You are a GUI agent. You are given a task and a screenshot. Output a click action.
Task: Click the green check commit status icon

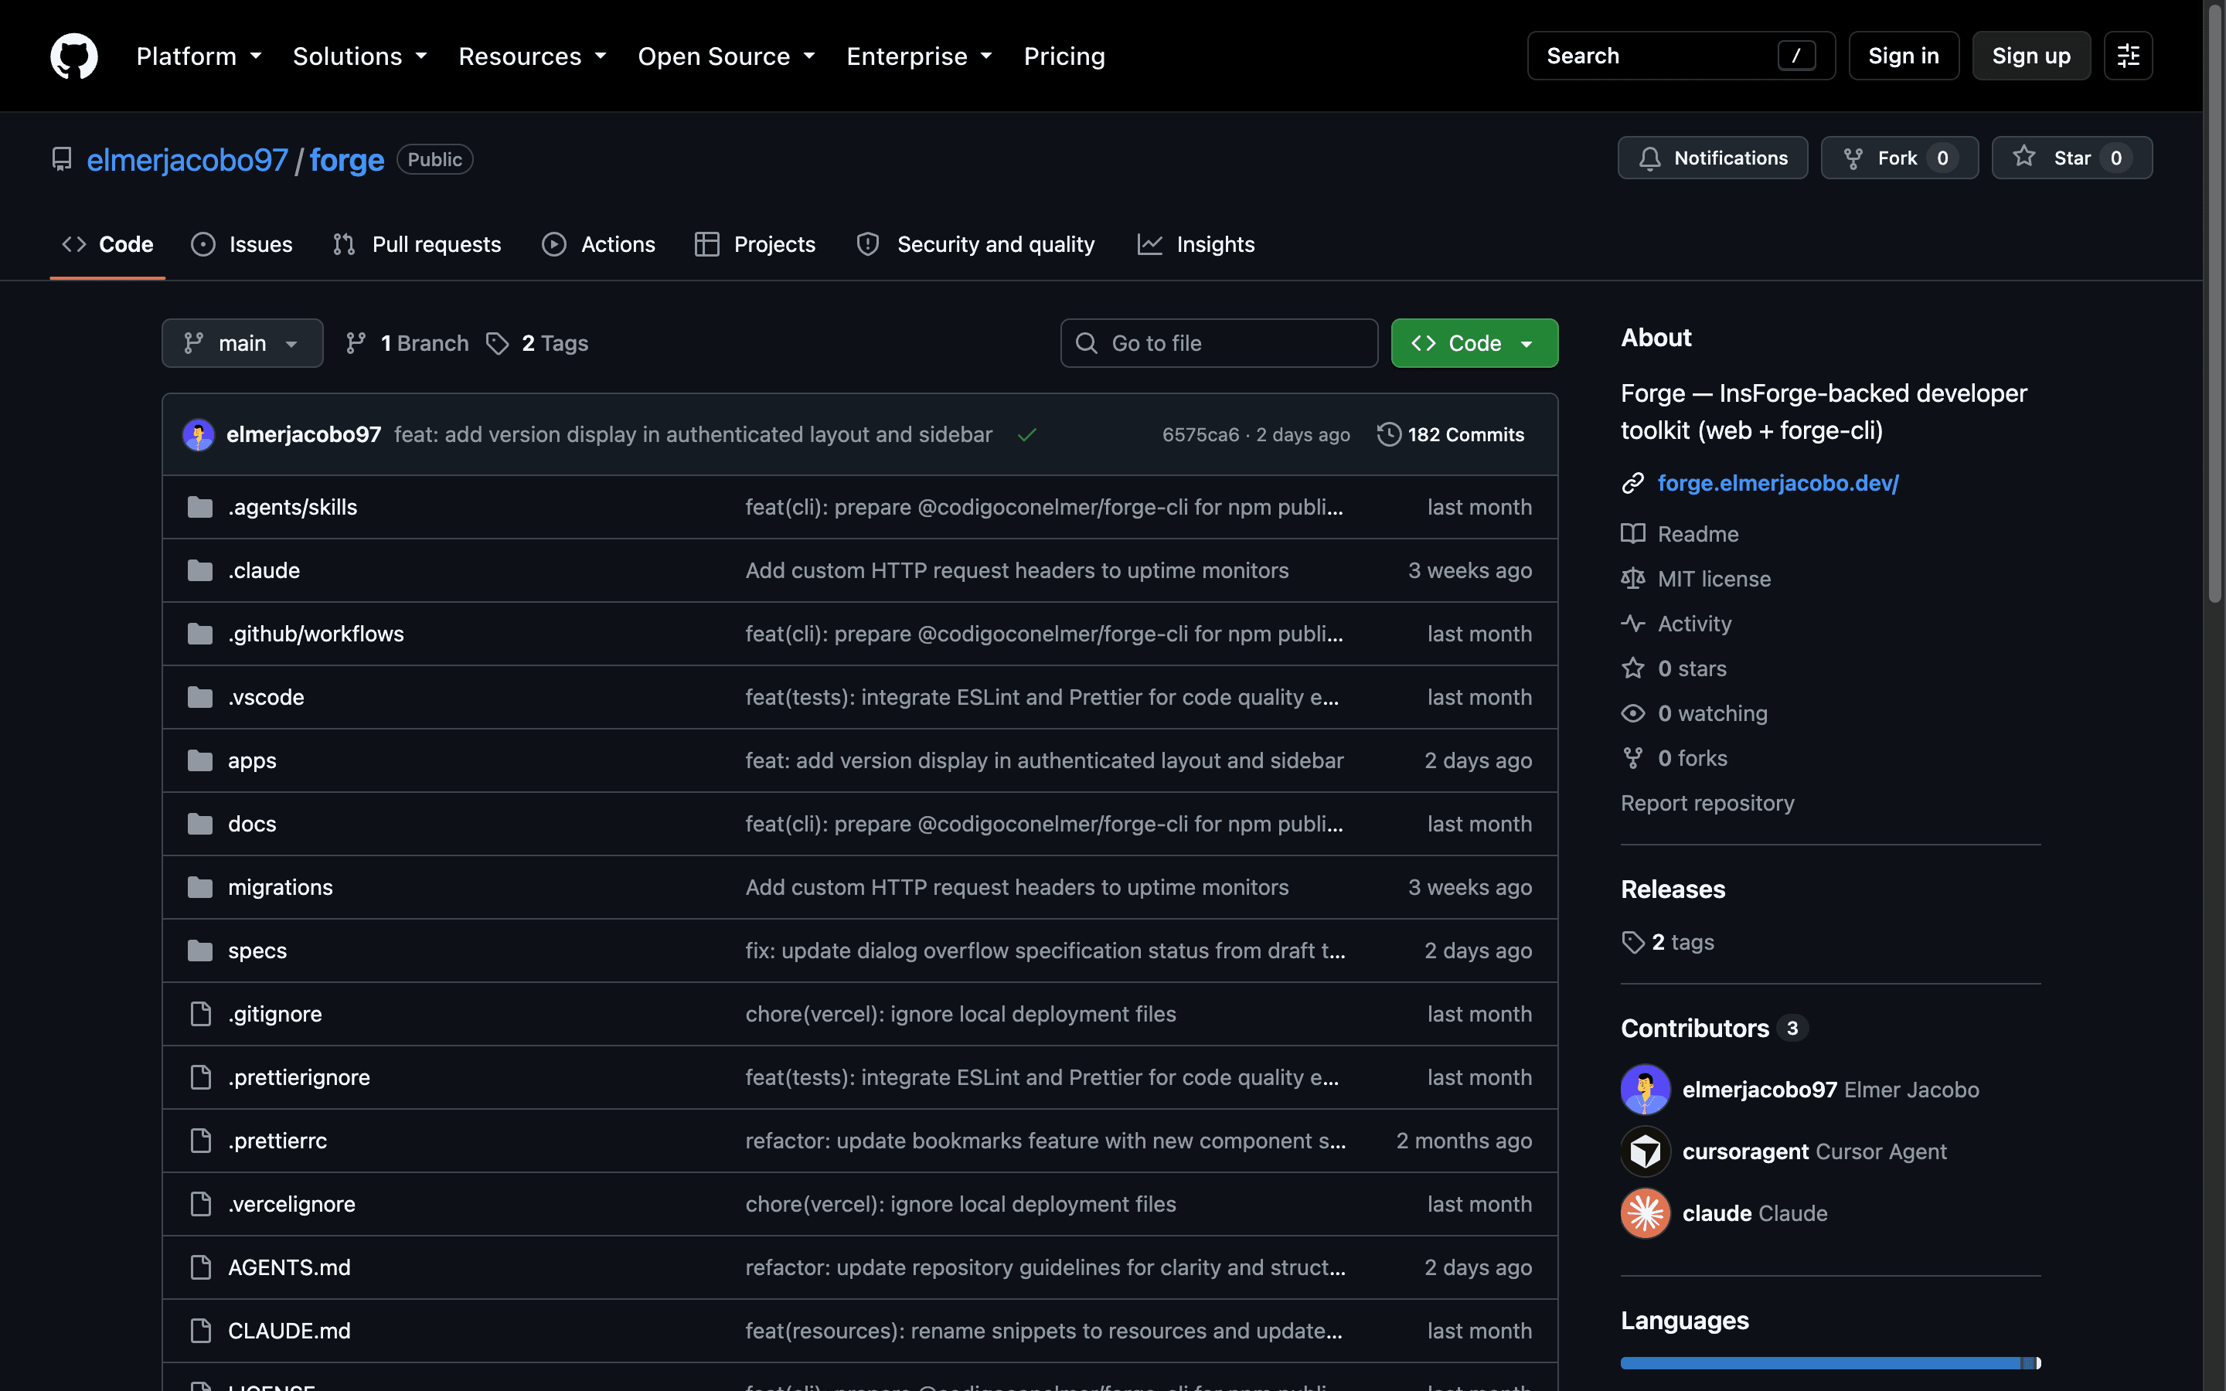tap(1027, 434)
